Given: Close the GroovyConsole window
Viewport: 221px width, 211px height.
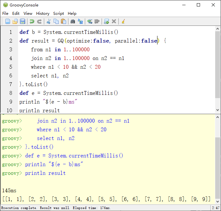Looking at the screenshot, I should [x=213, y=5].
